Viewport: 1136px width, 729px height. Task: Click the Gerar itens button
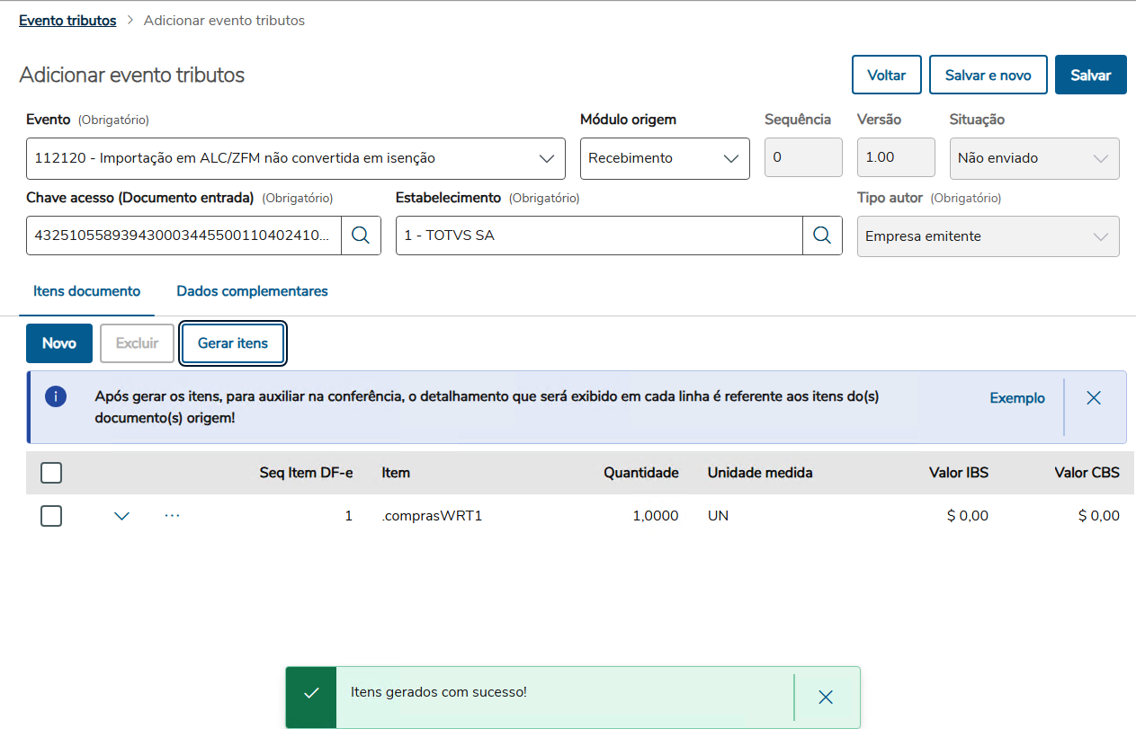pyautogui.click(x=233, y=343)
